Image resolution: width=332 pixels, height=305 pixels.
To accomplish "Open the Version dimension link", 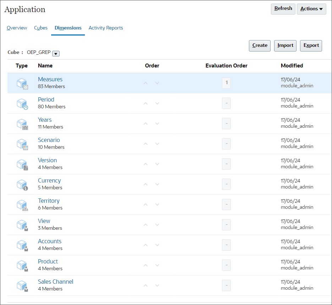I will [x=48, y=160].
